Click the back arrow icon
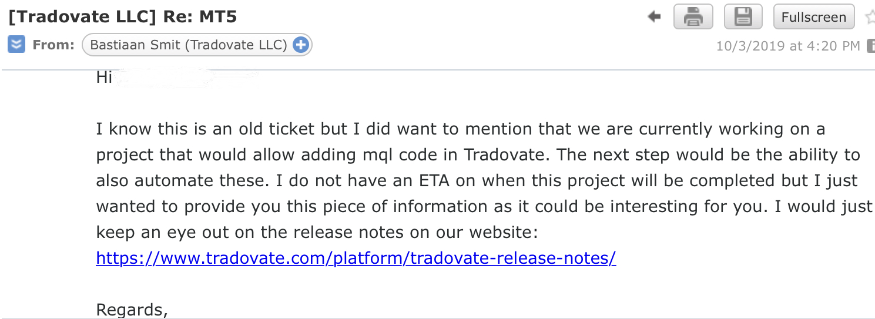875x319 pixels. 654,17
